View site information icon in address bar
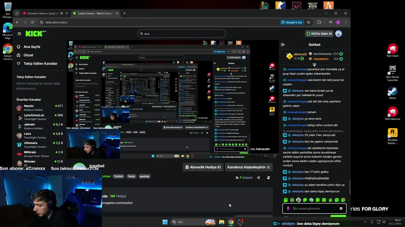The image size is (405, 227). coord(41,22)
